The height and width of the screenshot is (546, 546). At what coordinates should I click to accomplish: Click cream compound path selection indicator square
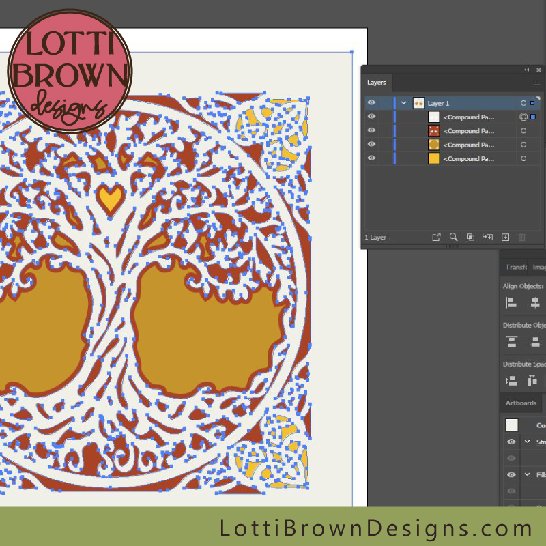point(533,117)
